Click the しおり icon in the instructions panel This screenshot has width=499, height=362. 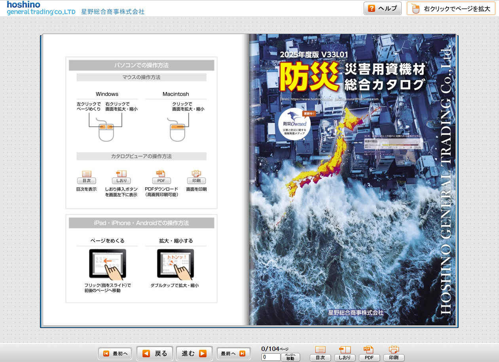121,177
